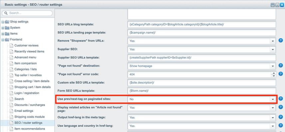Click the search magnifier icon in sidebar

click(x=6, y=13)
